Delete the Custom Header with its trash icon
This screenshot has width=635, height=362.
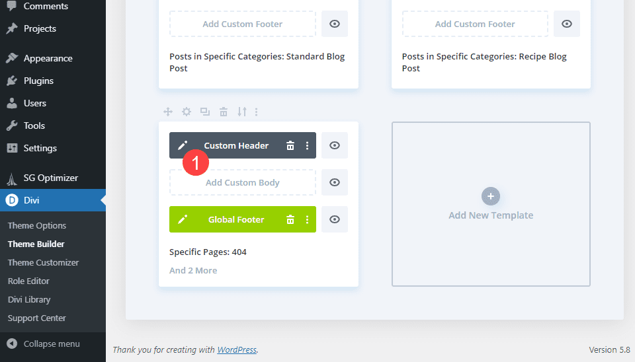290,145
